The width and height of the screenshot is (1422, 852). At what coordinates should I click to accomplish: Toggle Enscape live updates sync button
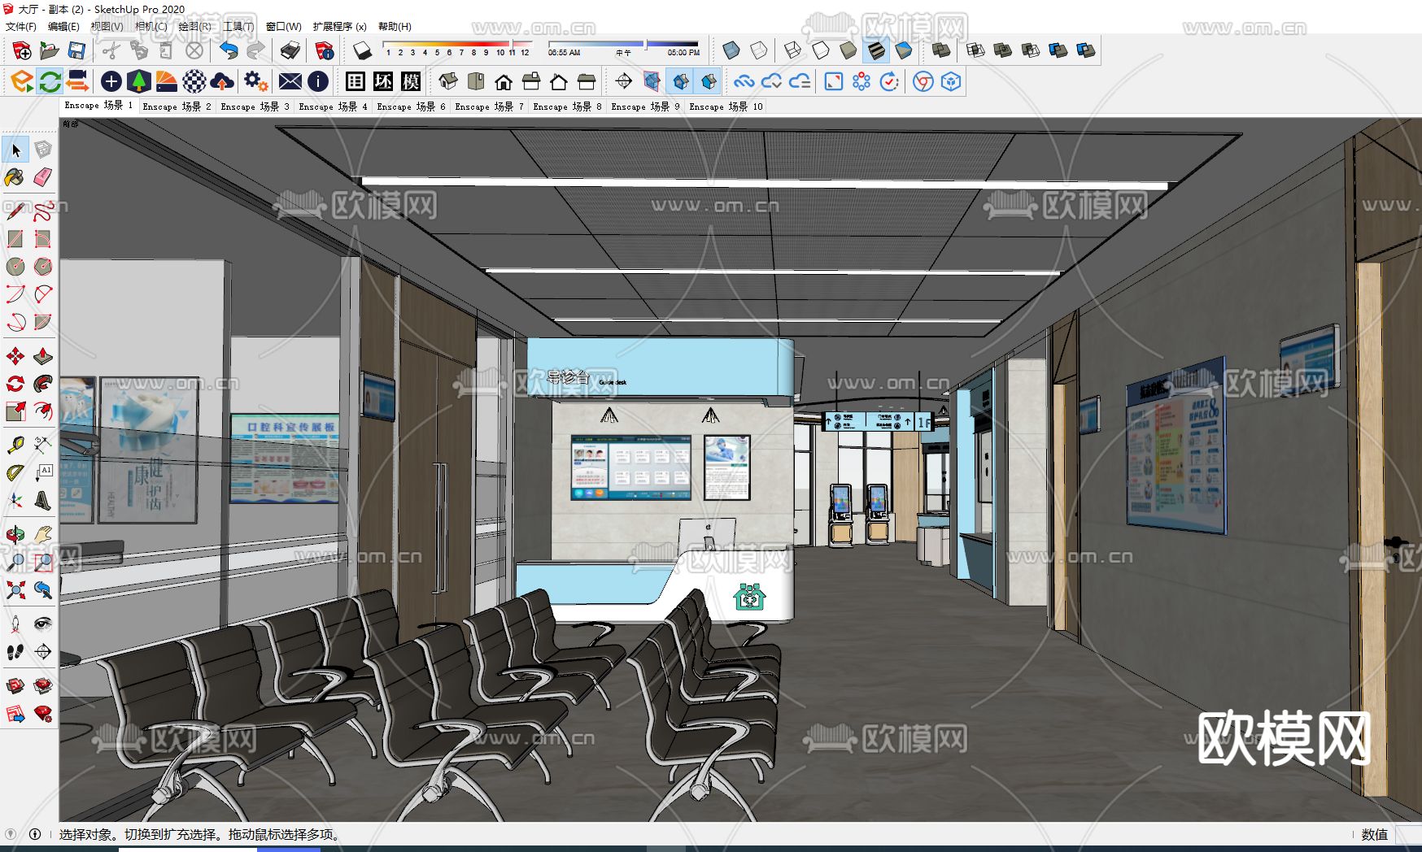(x=50, y=81)
